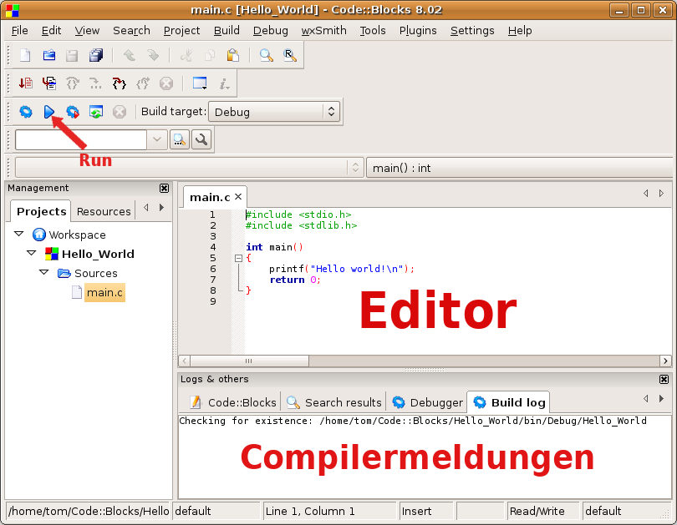Switch to the Resources tab in Management
Screen dimensions: 677x525
(x=103, y=210)
